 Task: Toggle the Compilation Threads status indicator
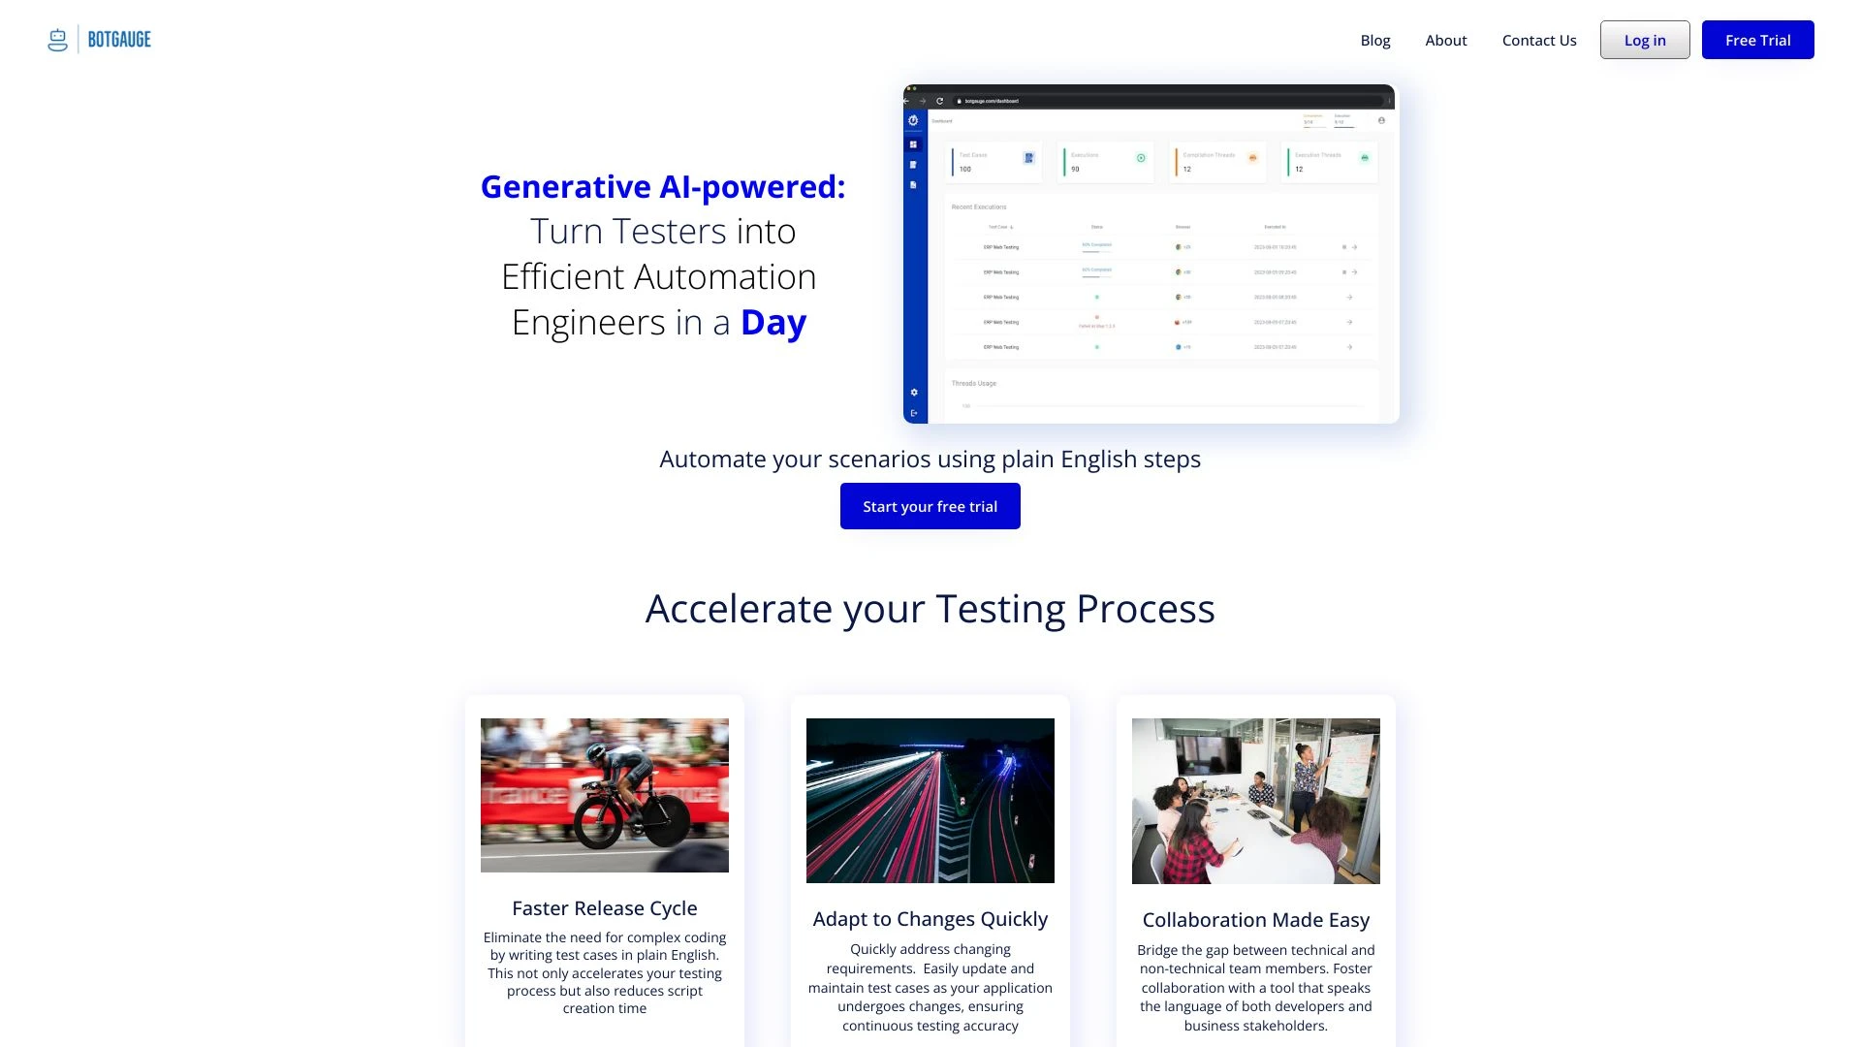[1252, 157]
